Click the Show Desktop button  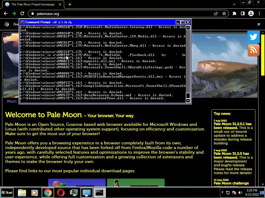pos(262,192)
